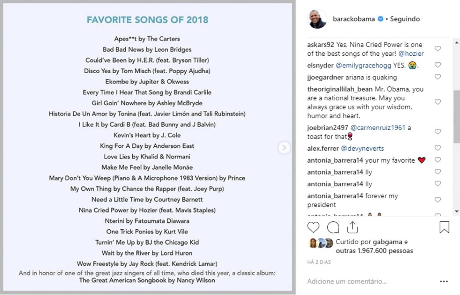Open the barackobama username link
Screen dimensions: 460x295
354,19
